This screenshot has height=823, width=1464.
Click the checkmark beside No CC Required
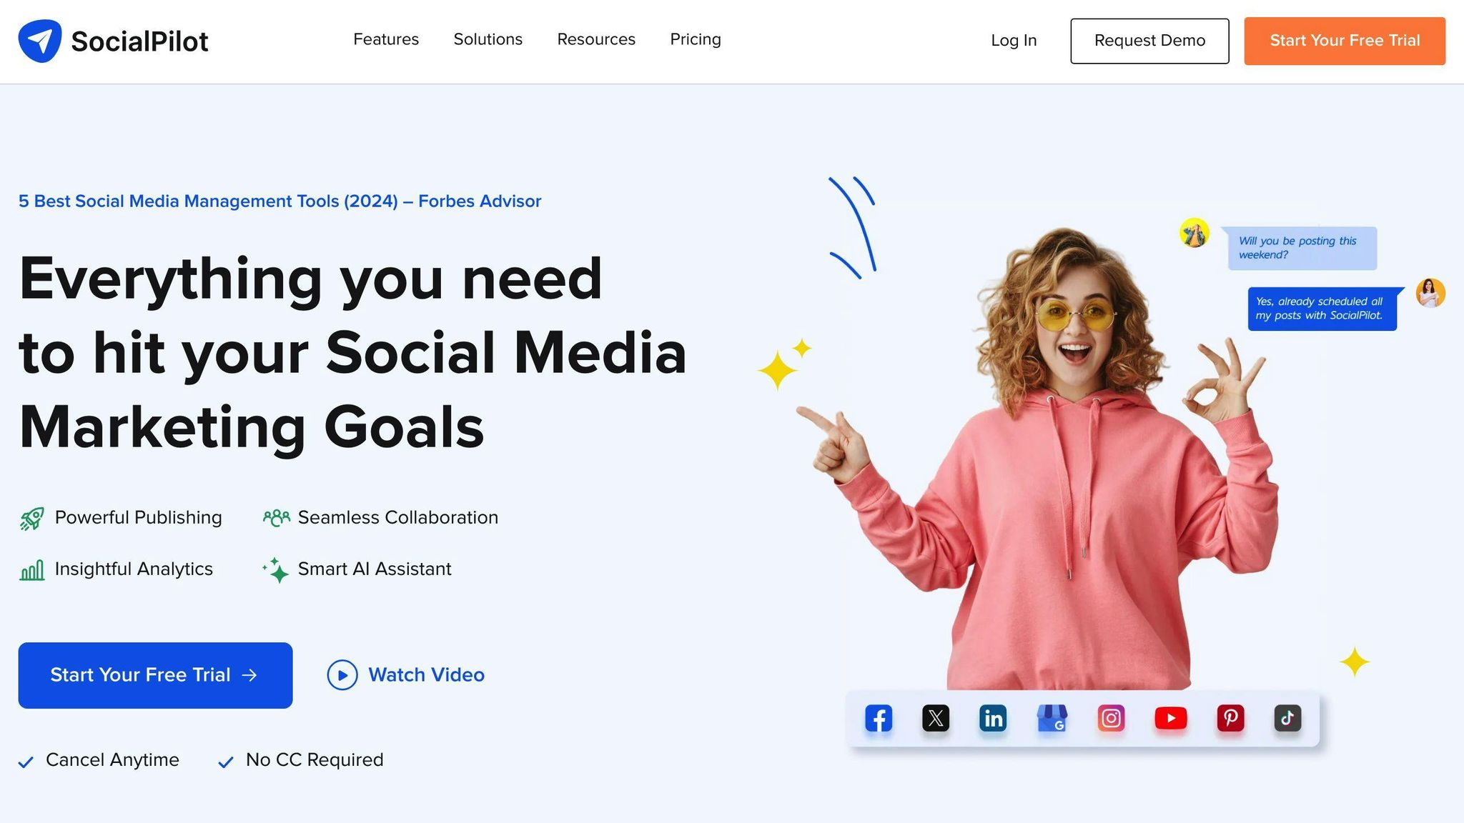[226, 762]
